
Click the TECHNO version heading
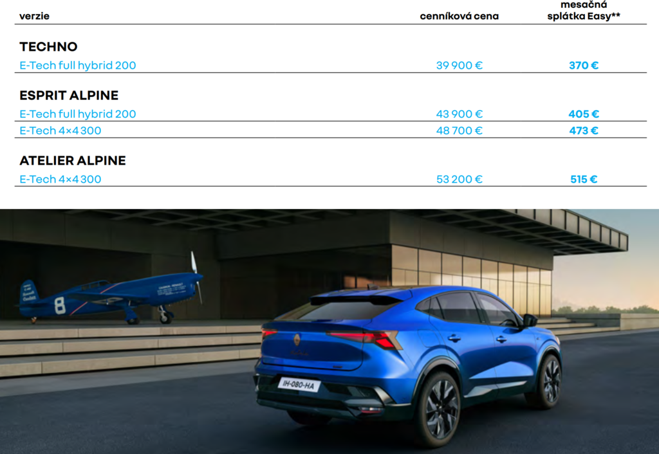point(48,47)
